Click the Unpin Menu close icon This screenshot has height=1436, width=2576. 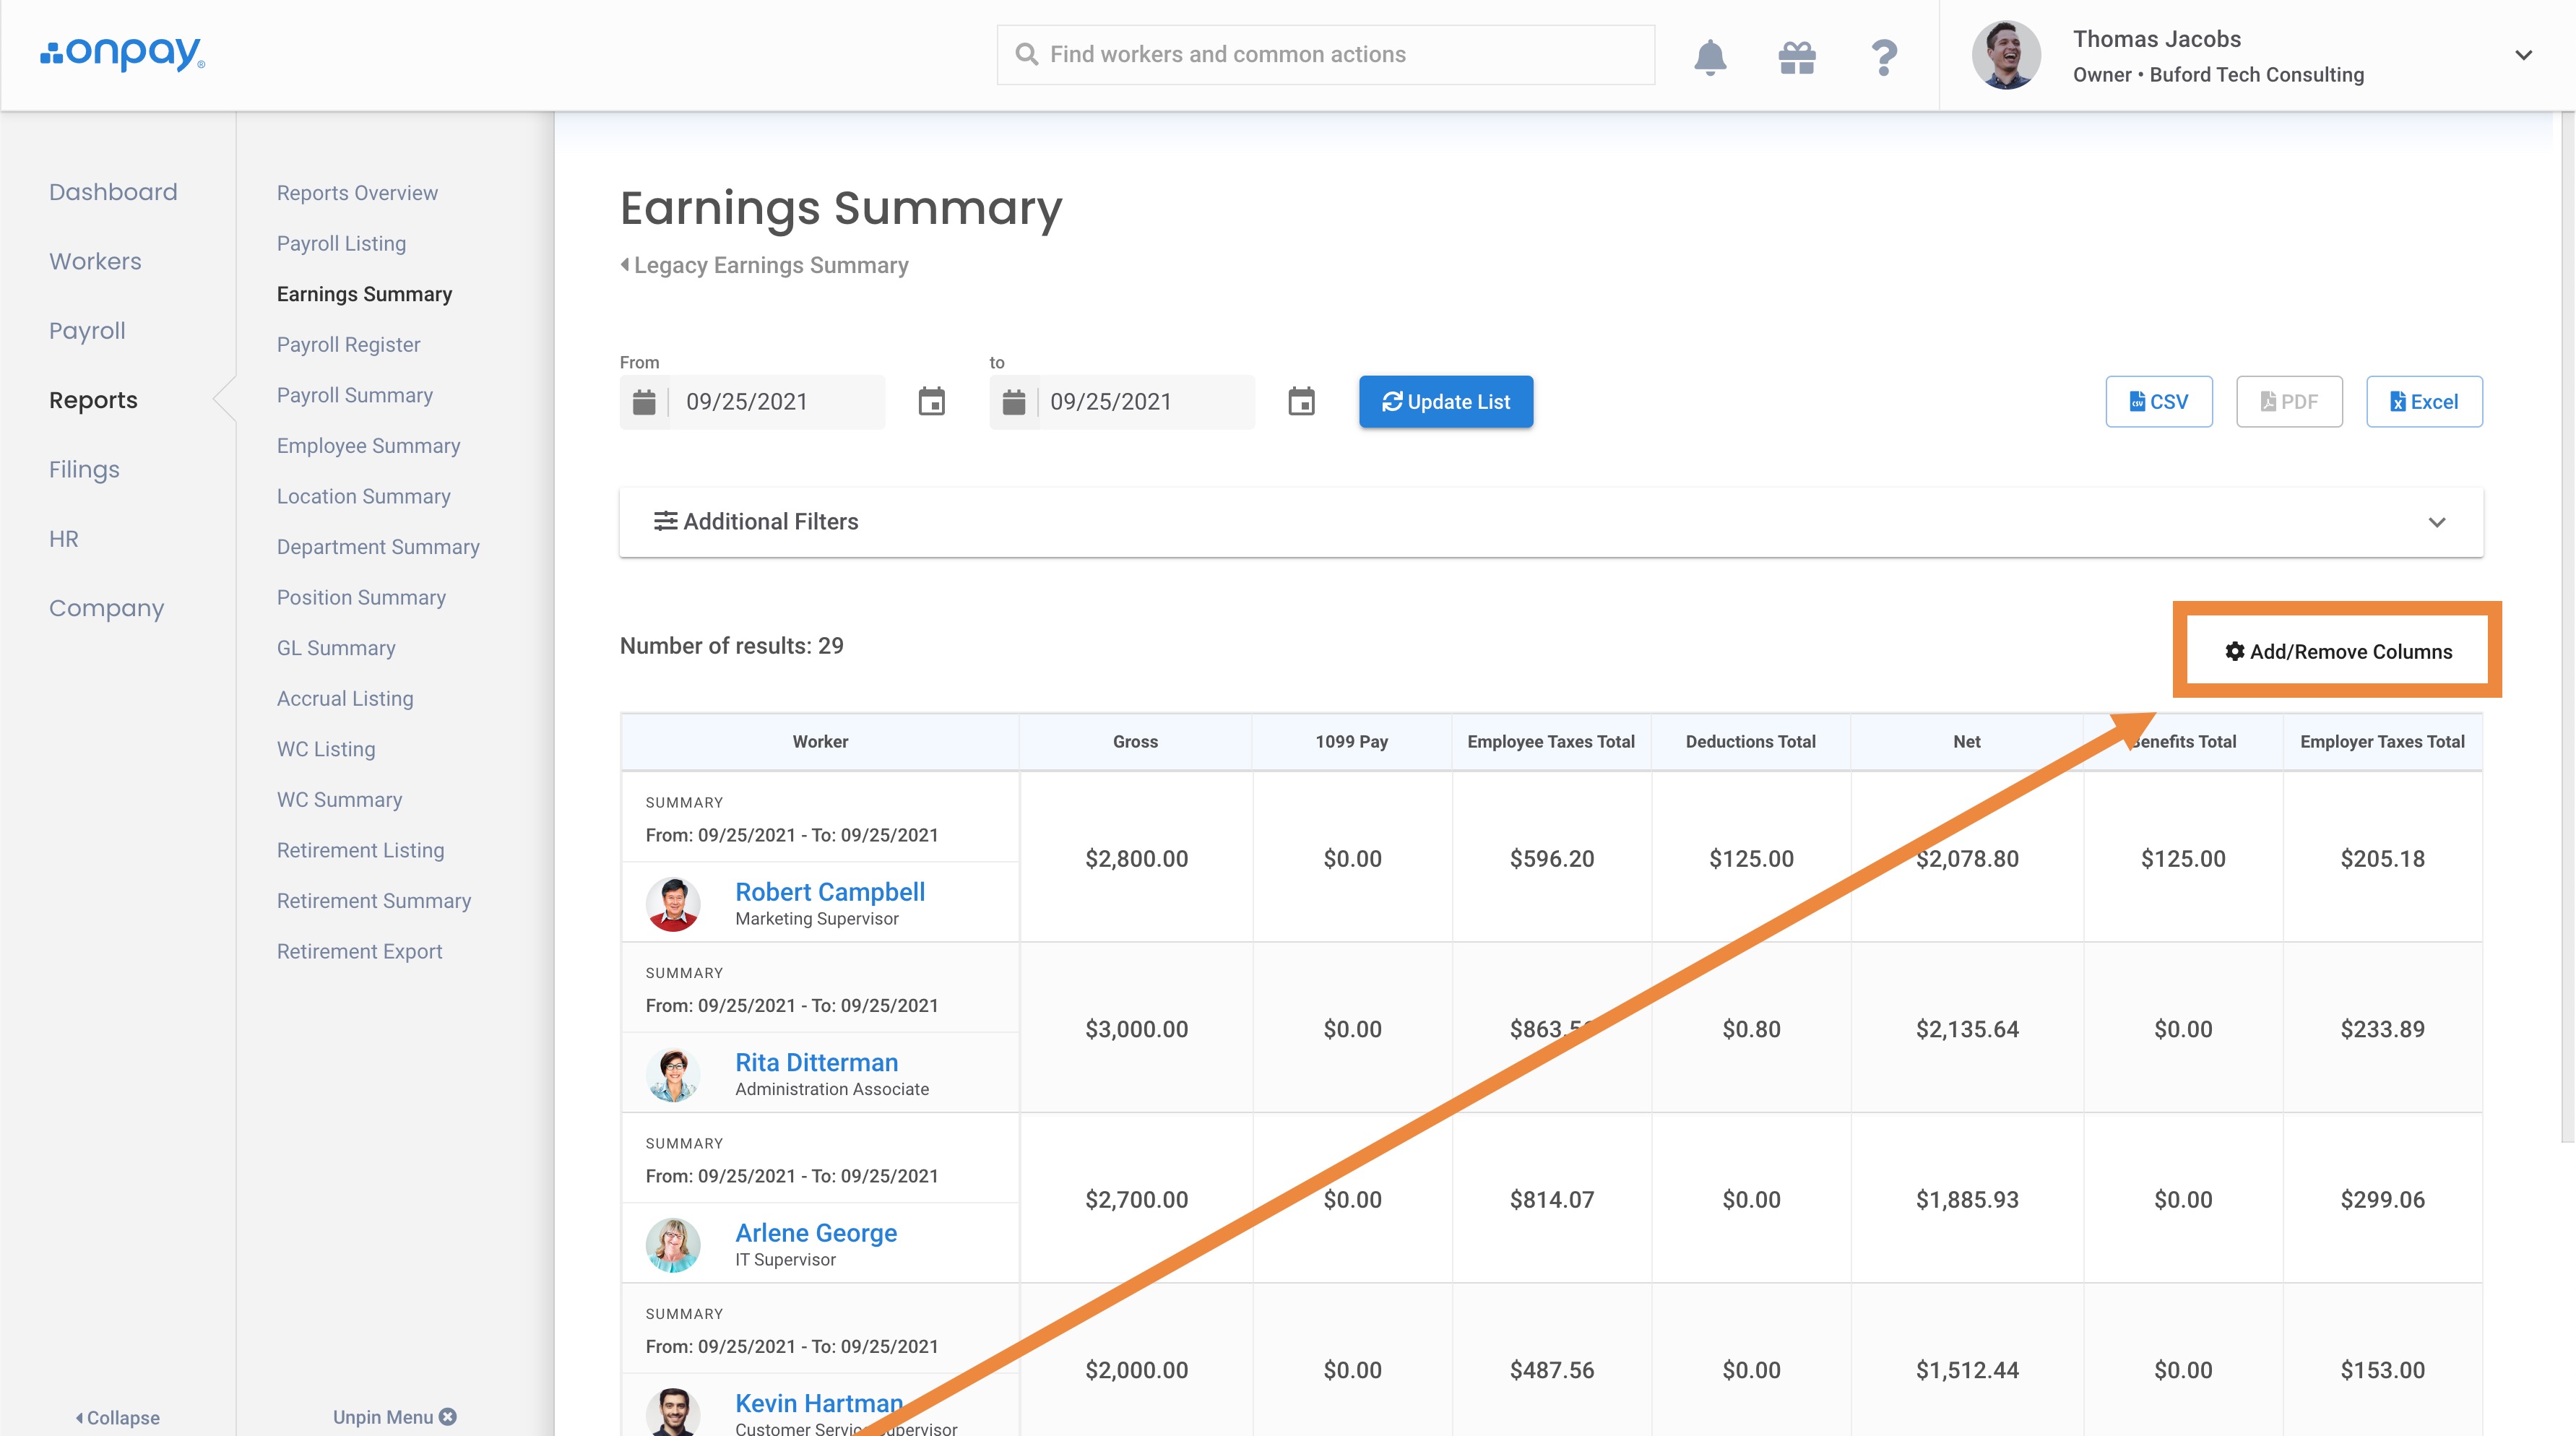tap(448, 1416)
